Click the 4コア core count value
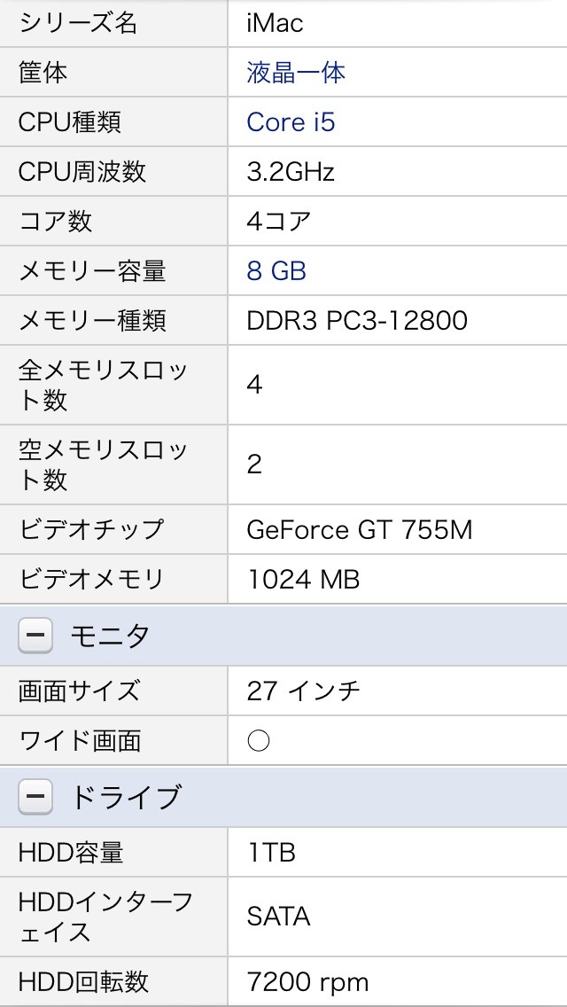 click(279, 221)
